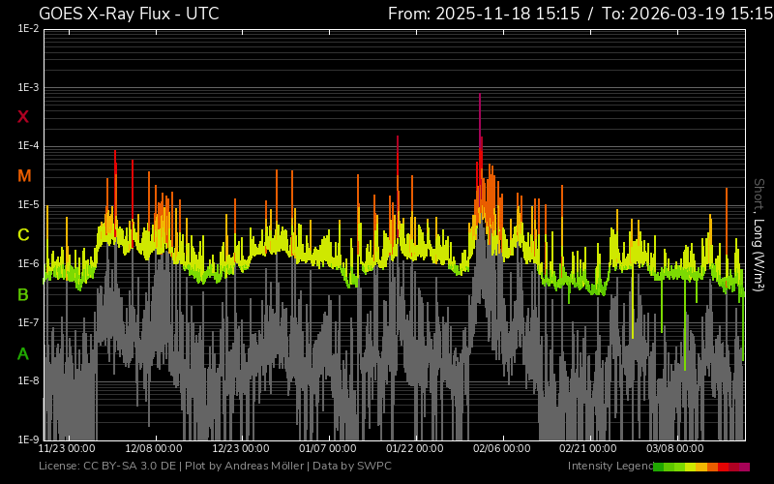Viewport: 774px width, 484px height.
Task: Click the green B flare class label
Action: 23,293
